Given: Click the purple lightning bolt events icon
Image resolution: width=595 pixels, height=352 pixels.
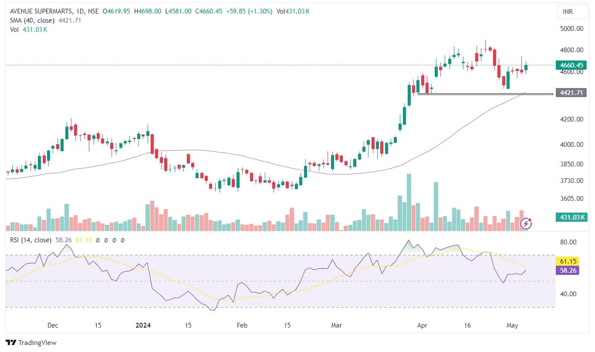Looking at the screenshot, I should click(526, 224).
